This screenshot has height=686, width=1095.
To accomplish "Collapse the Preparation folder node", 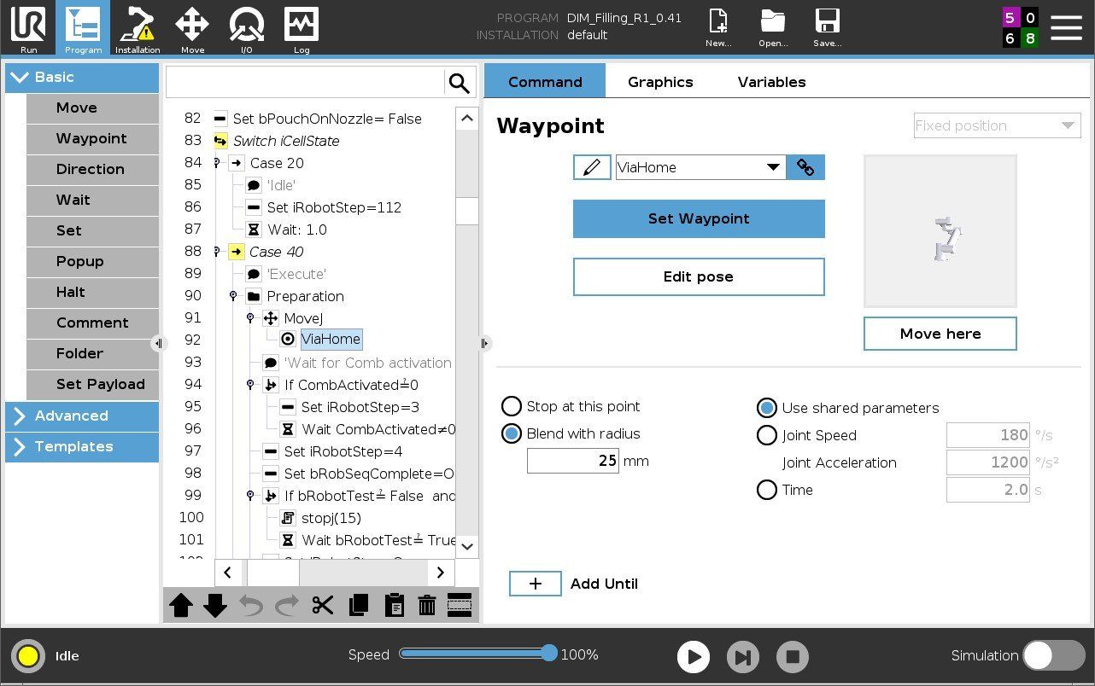I will point(233,296).
